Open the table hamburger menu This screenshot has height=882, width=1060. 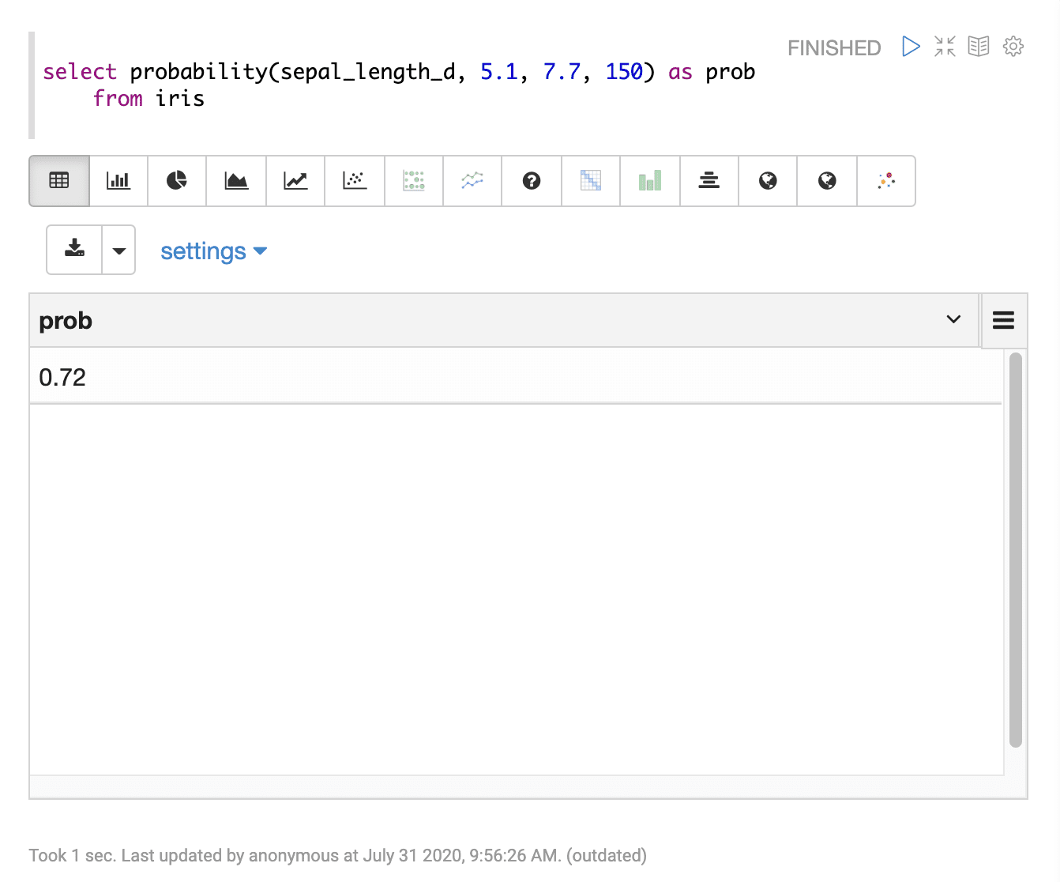click(x=1003, y=320)
